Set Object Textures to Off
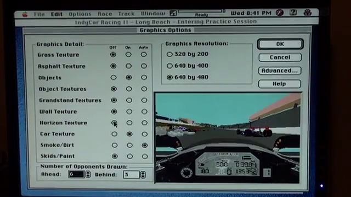Image resolution: width=351 pixels, height=197 pixels. (114, 89)
